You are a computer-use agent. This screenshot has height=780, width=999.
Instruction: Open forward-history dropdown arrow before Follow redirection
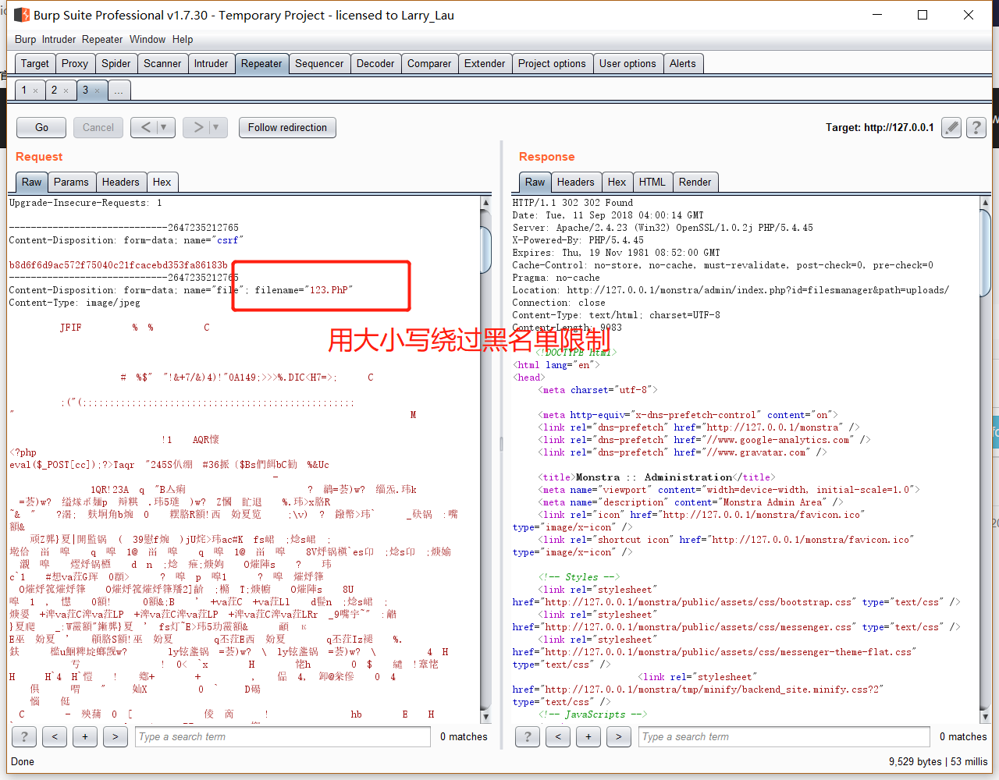coord(218,127)
